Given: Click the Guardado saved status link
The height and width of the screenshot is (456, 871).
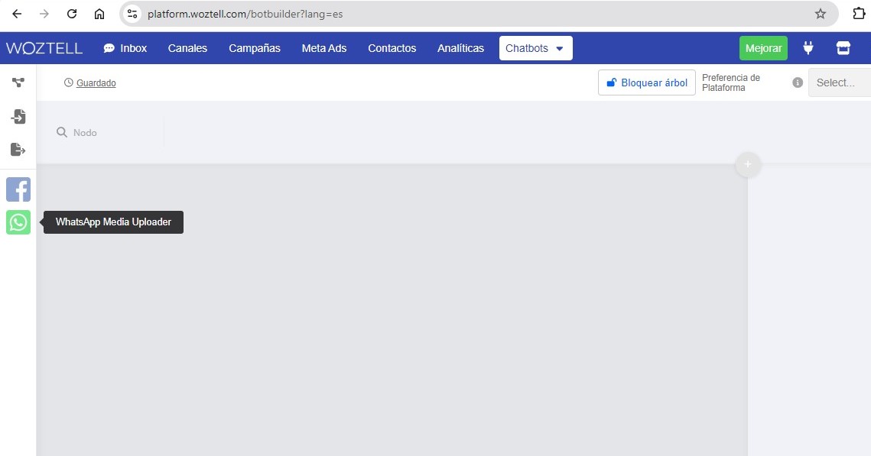Looking at the screenshot, I should [96, 83].
